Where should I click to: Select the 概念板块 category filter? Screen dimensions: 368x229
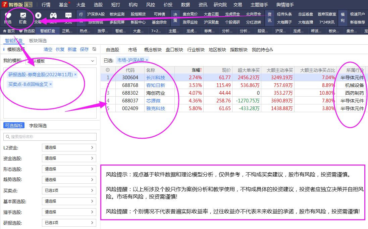pos(153,50)
